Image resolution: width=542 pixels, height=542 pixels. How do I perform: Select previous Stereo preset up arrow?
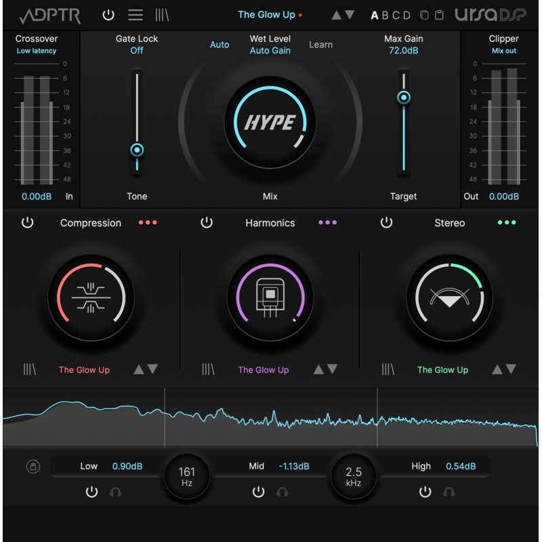click(x=497, y=369)
